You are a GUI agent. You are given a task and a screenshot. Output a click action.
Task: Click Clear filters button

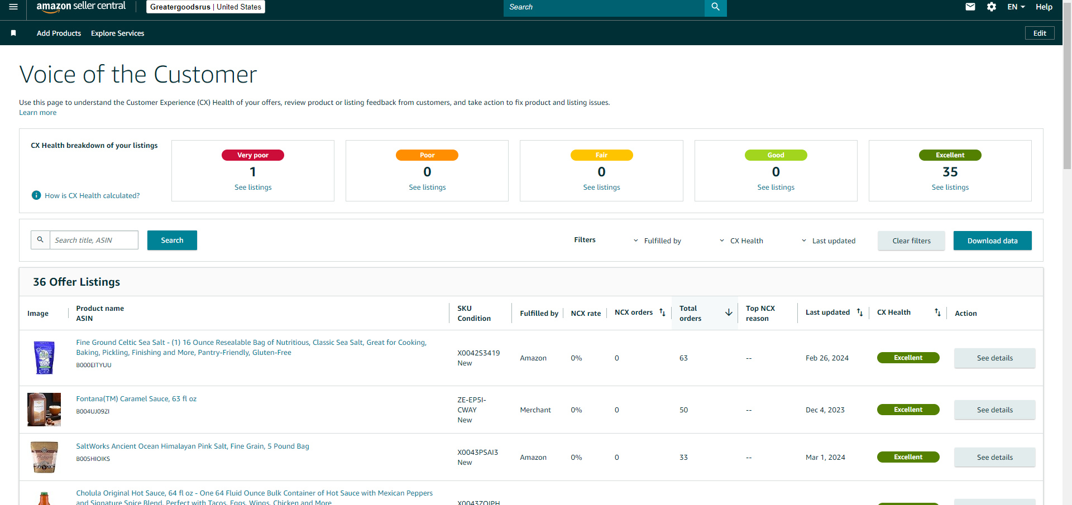(x=911, y=241)
